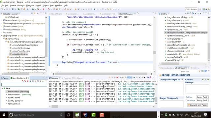Maximize the Package Explorer view
211x118 pixels.
[x=46, y=13]
